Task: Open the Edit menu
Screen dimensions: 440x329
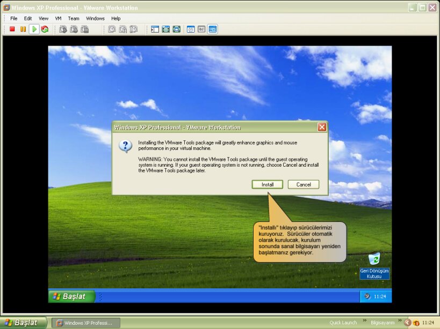Action: coord(28,18)
